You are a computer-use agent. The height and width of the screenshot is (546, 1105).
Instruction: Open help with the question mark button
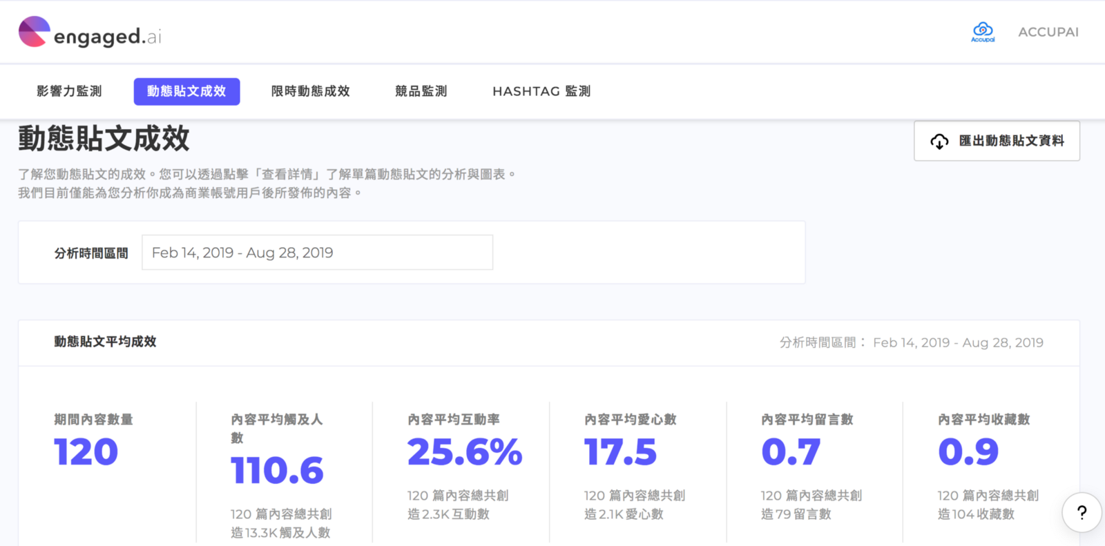[1082, 512]
